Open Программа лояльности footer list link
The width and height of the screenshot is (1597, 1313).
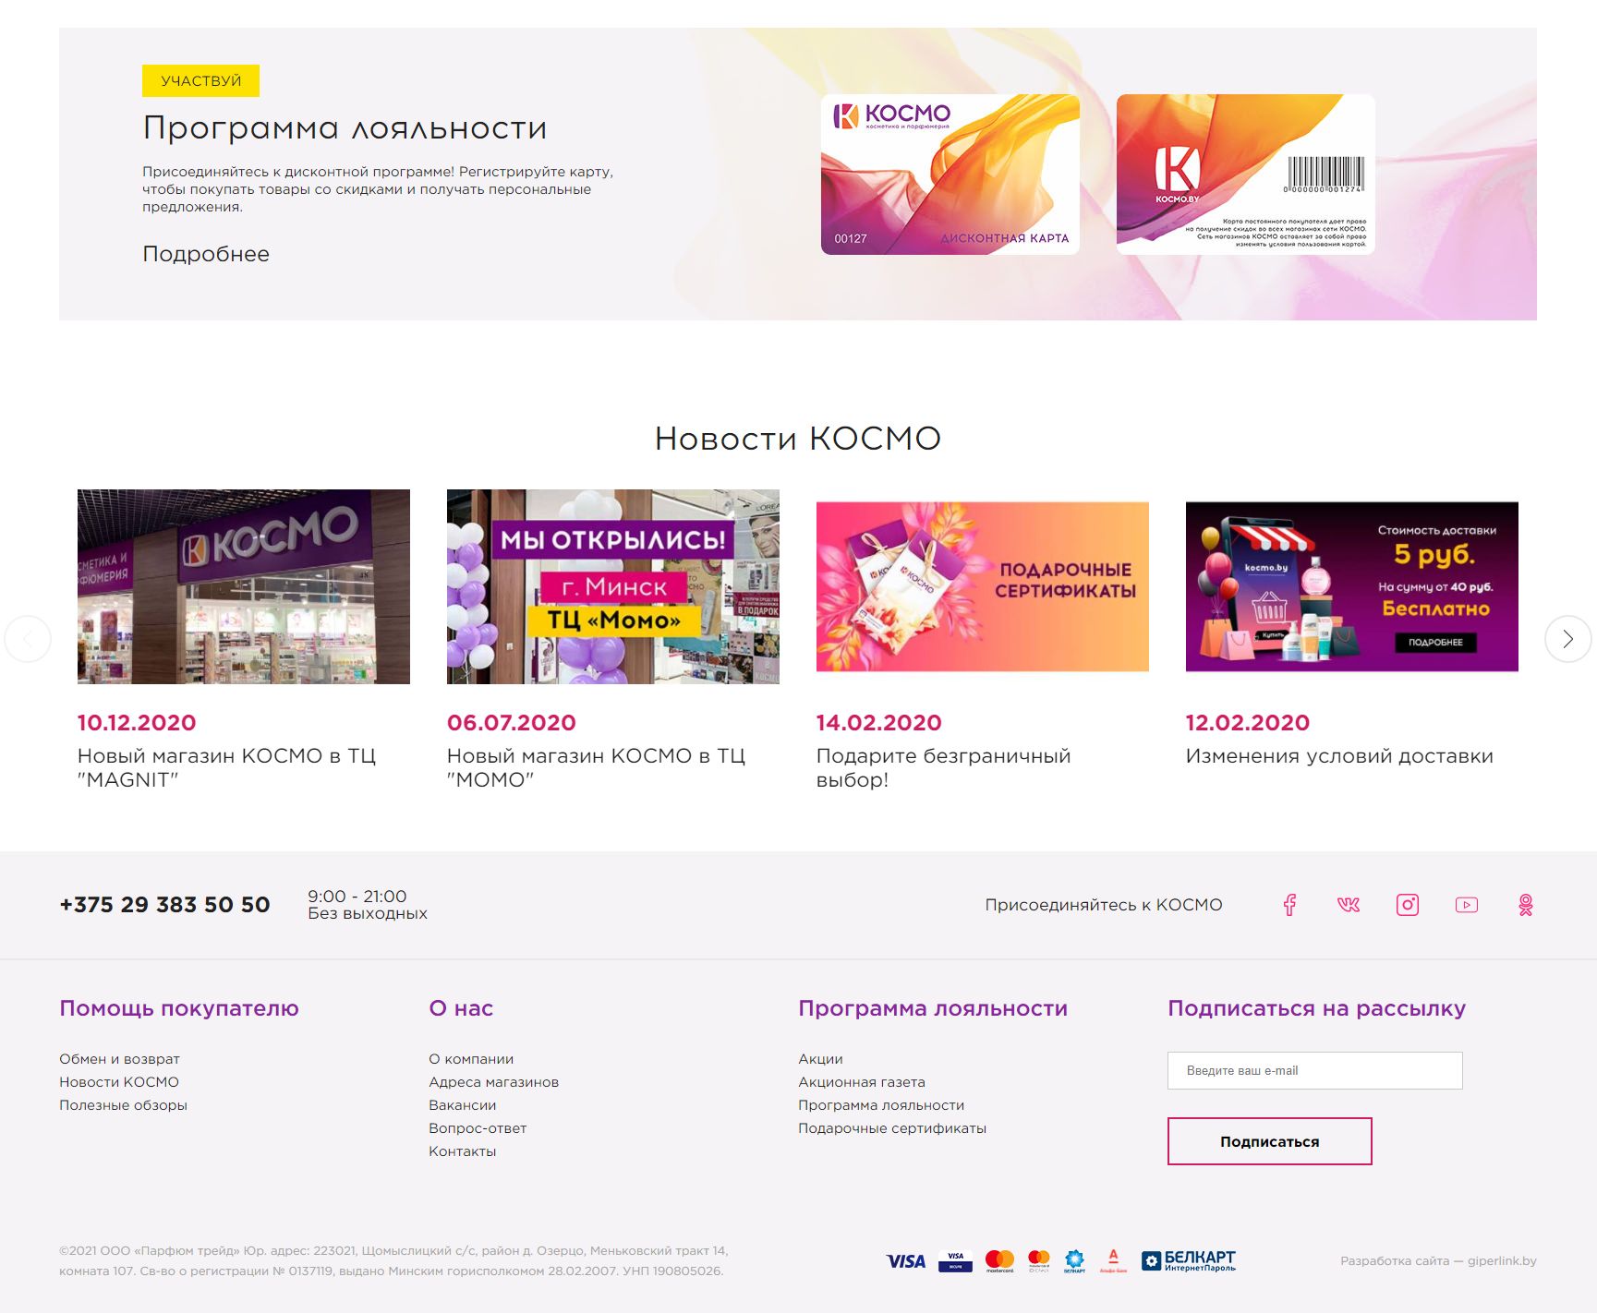point(881,1105)
